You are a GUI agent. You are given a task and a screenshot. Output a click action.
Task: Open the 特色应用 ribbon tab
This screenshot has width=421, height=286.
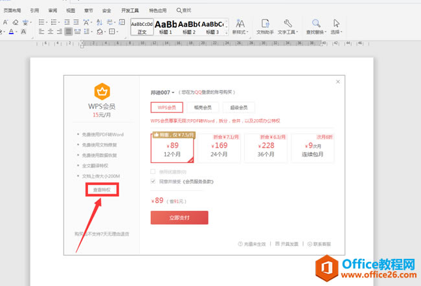point(158,10)
